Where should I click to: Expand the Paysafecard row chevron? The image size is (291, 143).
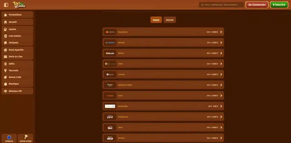click(221, 117)
